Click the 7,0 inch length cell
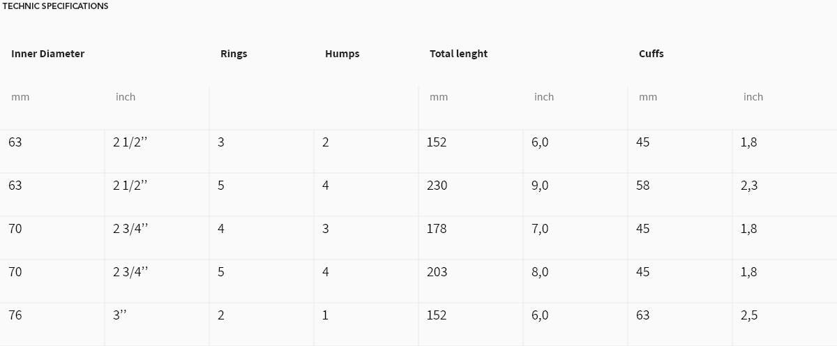 point(540,230)
